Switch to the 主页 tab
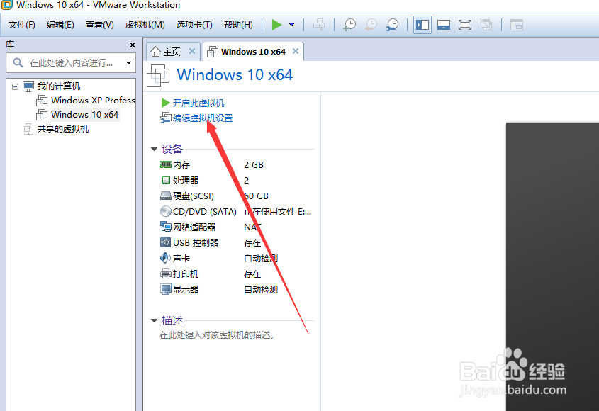Viewport: 599px width, 411px height. click(x=172, y=52)
